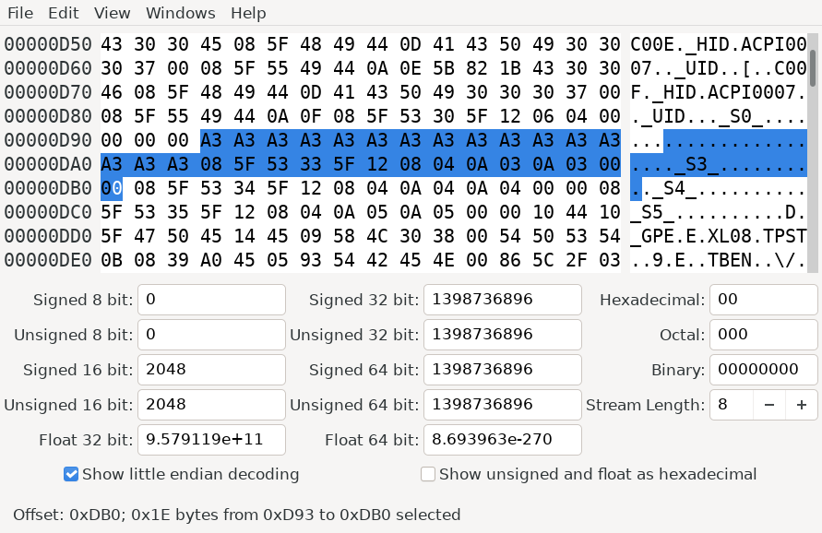Open the Windows menu
Screen dimensions: 822x533
(179, 13)
